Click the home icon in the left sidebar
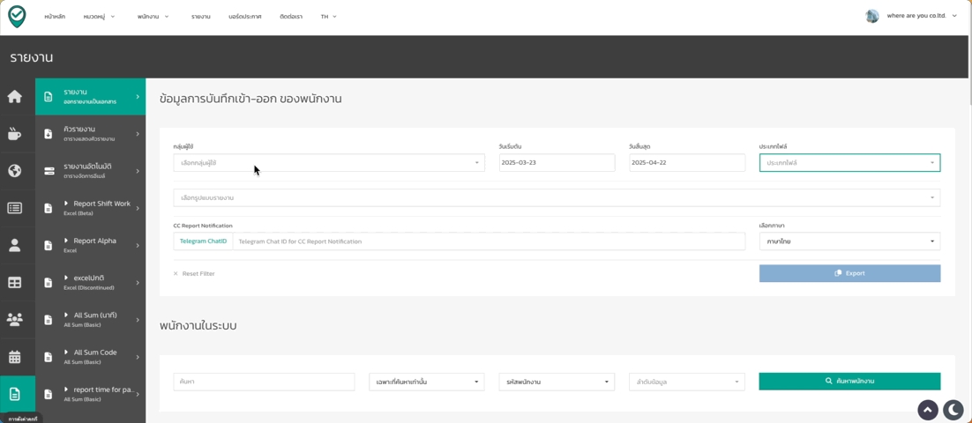The height and width of the screenshot is (423, 972). 15,97
